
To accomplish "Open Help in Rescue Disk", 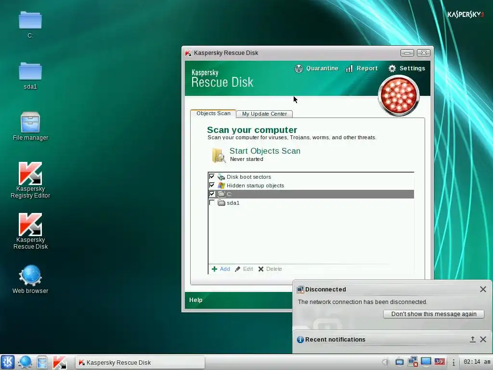I will [195, 300].
